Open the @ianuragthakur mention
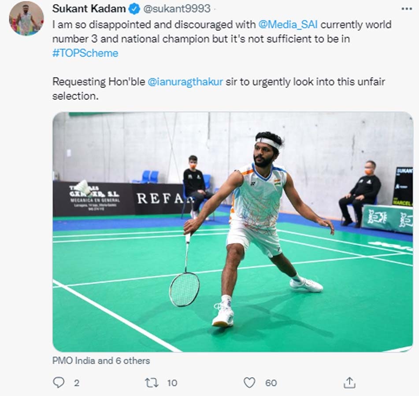 [x=185, y=82]
